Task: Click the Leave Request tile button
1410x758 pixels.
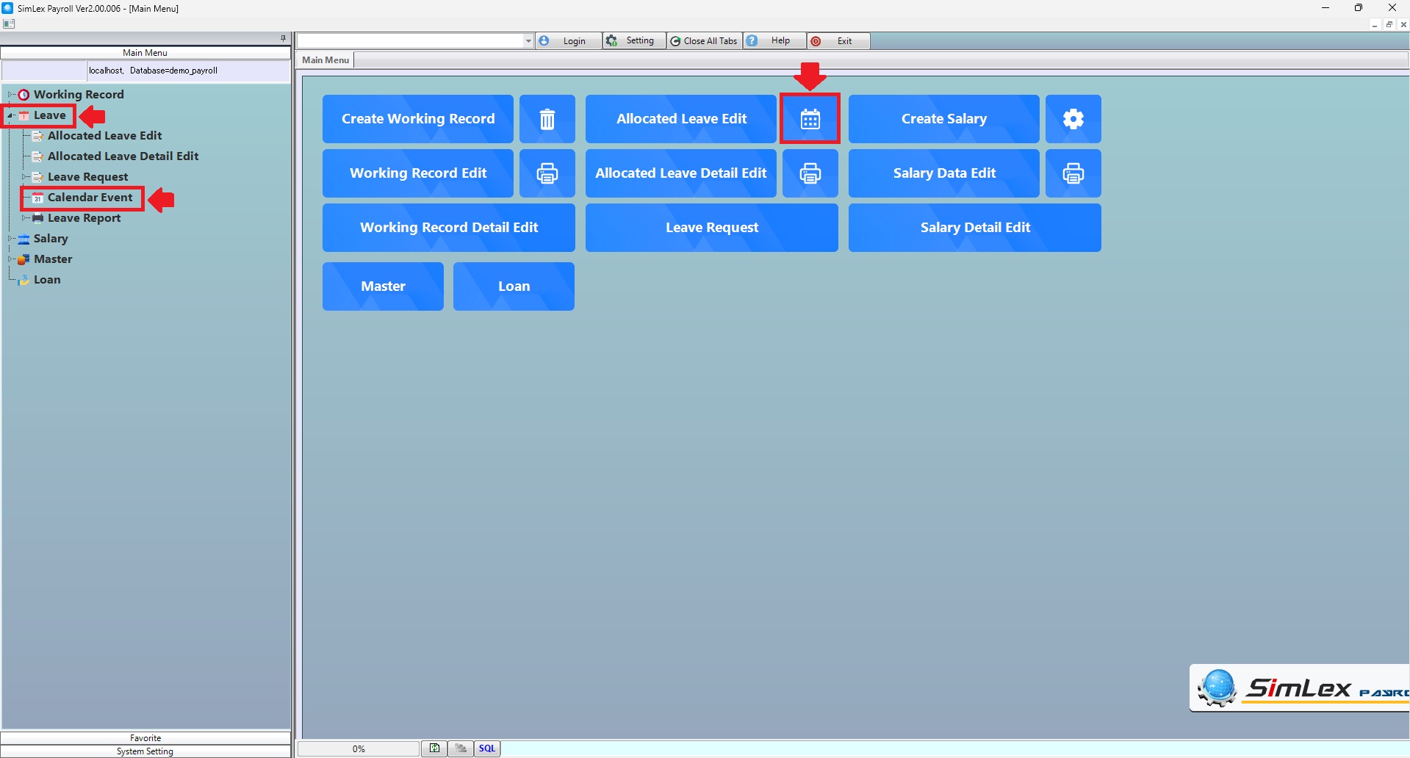Action: [711, 228]
